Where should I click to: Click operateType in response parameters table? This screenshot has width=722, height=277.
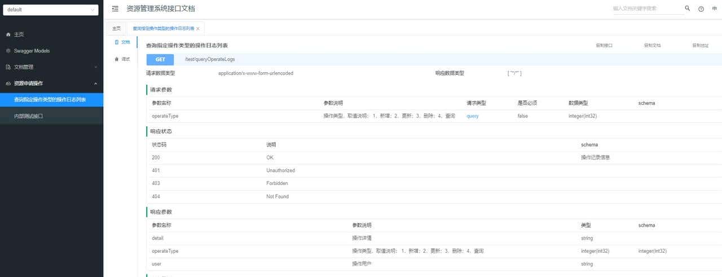(165, 251)
